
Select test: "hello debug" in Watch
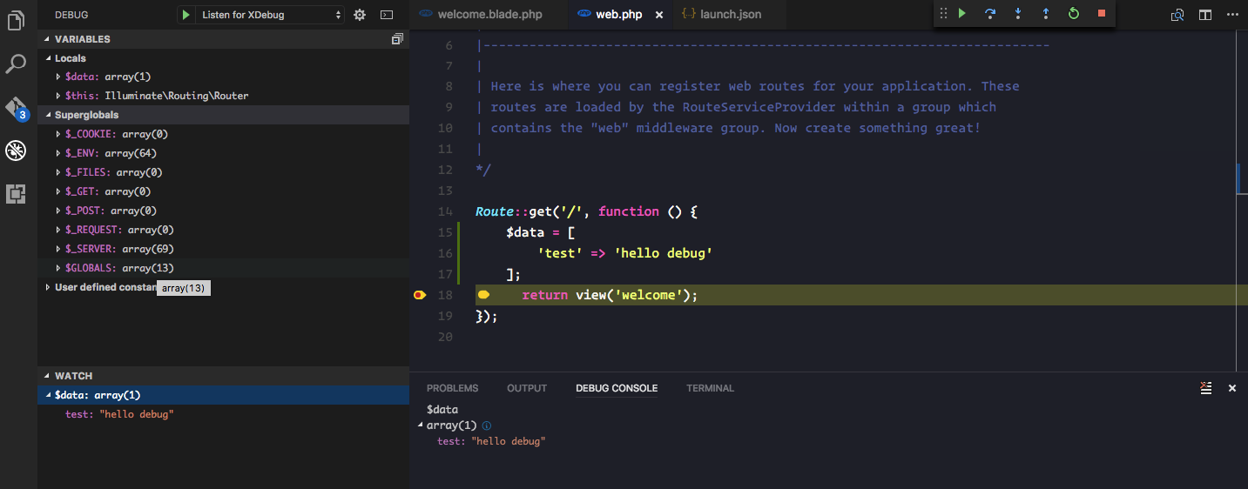tap(119, 414)
